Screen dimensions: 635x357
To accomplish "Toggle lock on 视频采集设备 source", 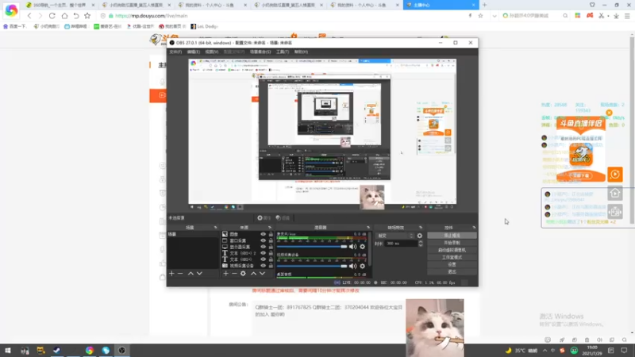I will click(271, 266).
